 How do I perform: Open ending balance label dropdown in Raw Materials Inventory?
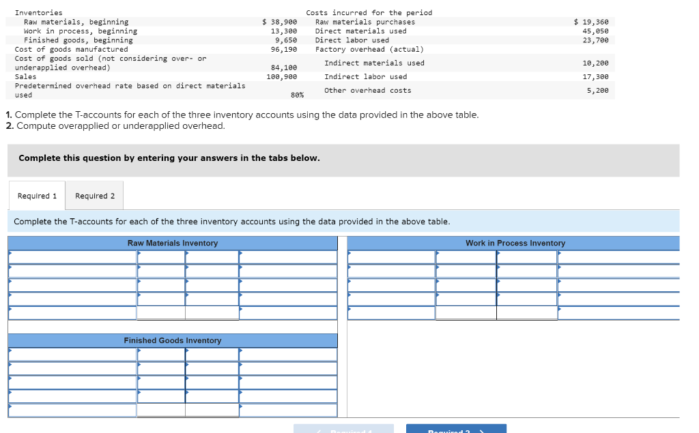68,312
